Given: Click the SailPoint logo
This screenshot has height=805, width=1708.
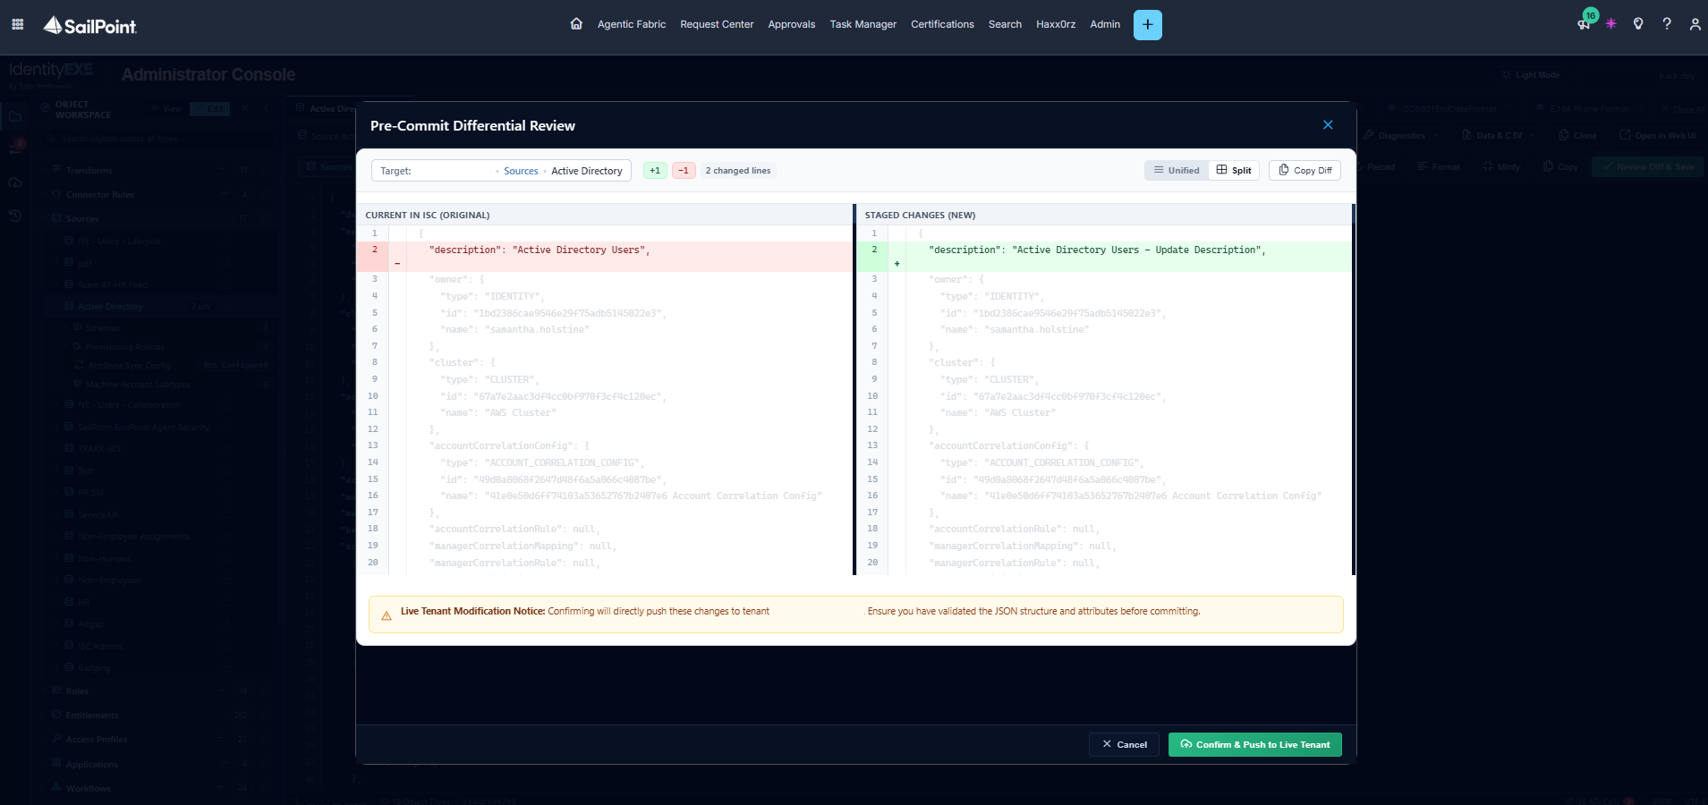Looking at the screenshot, I should tap(90, 25).
